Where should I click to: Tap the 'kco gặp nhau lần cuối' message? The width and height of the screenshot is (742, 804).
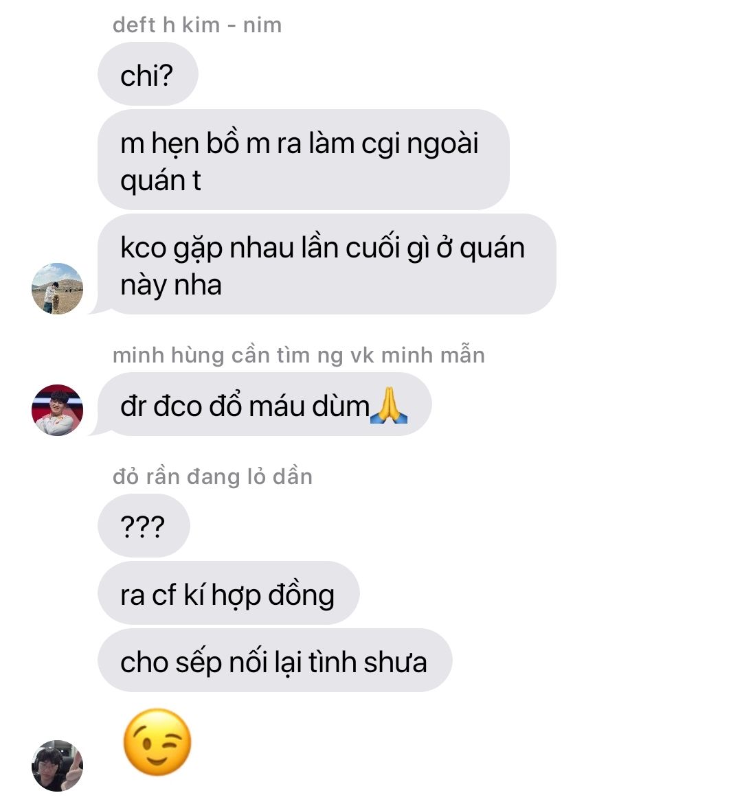(x=327, y=264)
